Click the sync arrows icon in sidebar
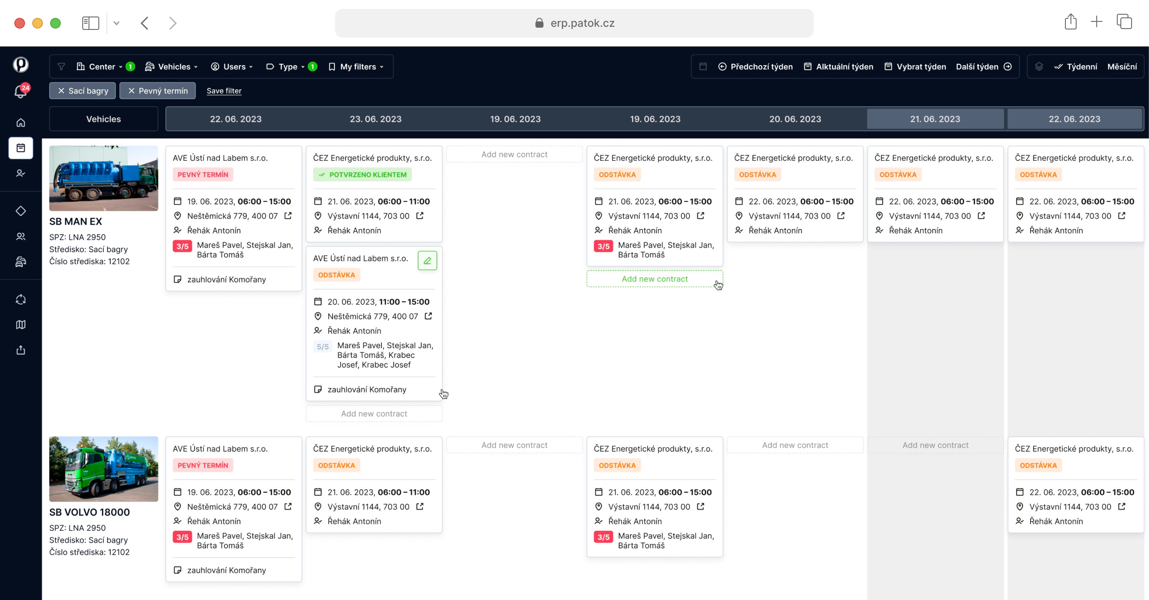Screen dimensions: 1149x600 21,300
